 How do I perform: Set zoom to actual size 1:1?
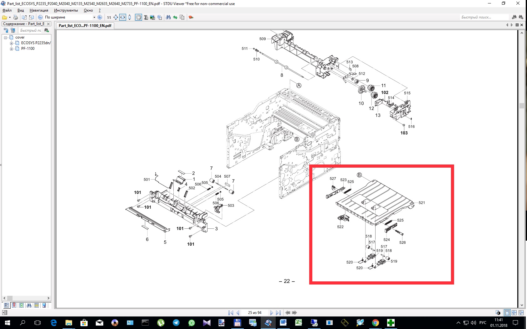(x=109, y=17)
